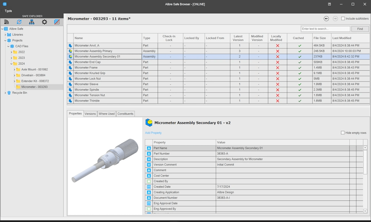Viewport: 371px width, 222px height.
Task: Enable the Include subfolders checkbox
Action: [343, 19]
